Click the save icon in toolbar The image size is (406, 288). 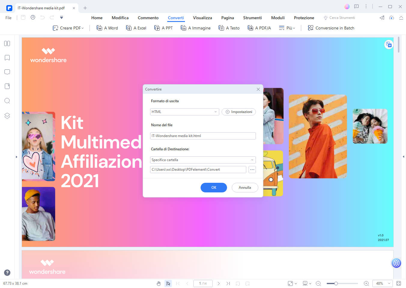[23, 17]
